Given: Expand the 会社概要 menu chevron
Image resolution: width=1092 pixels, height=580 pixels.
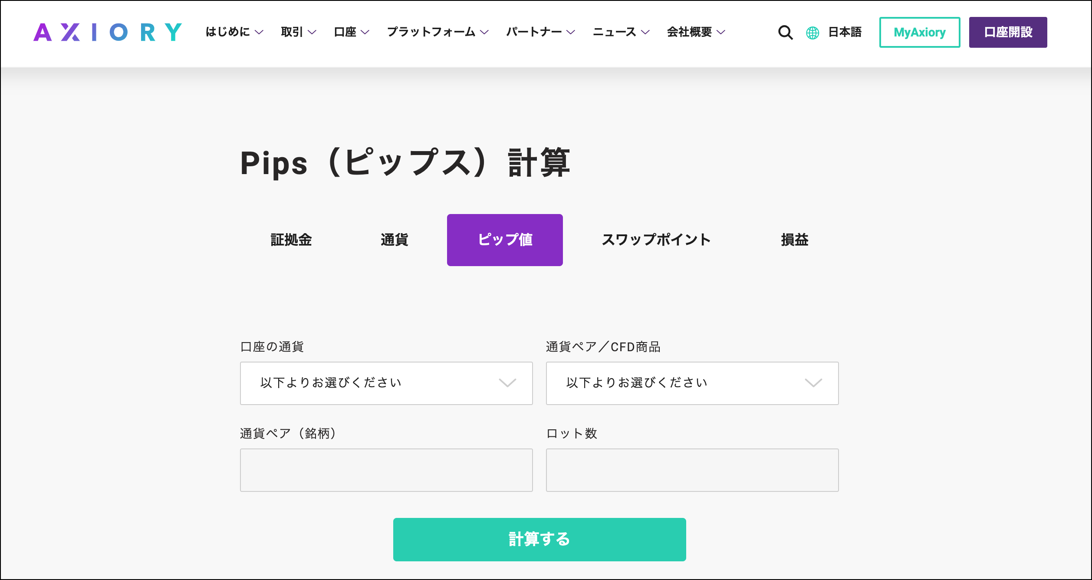Looking at the screenshot, I should [x=721, y=32].
